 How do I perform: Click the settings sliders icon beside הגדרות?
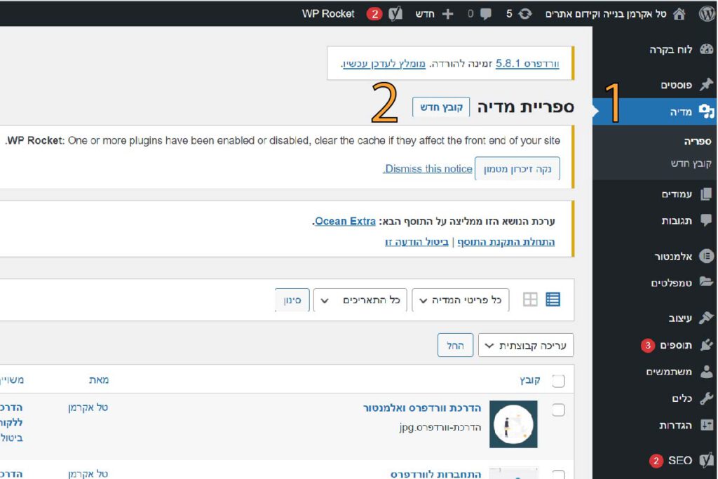click(x=707, y=425)
